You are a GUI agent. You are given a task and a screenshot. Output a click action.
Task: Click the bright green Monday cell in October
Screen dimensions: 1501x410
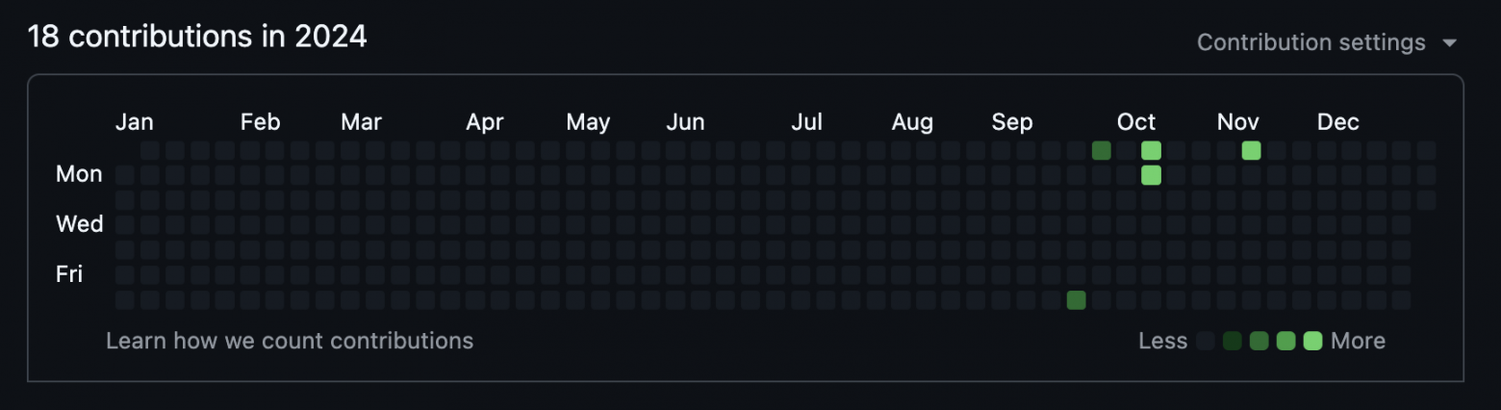pyautogui.click(x=1151, y=175)
